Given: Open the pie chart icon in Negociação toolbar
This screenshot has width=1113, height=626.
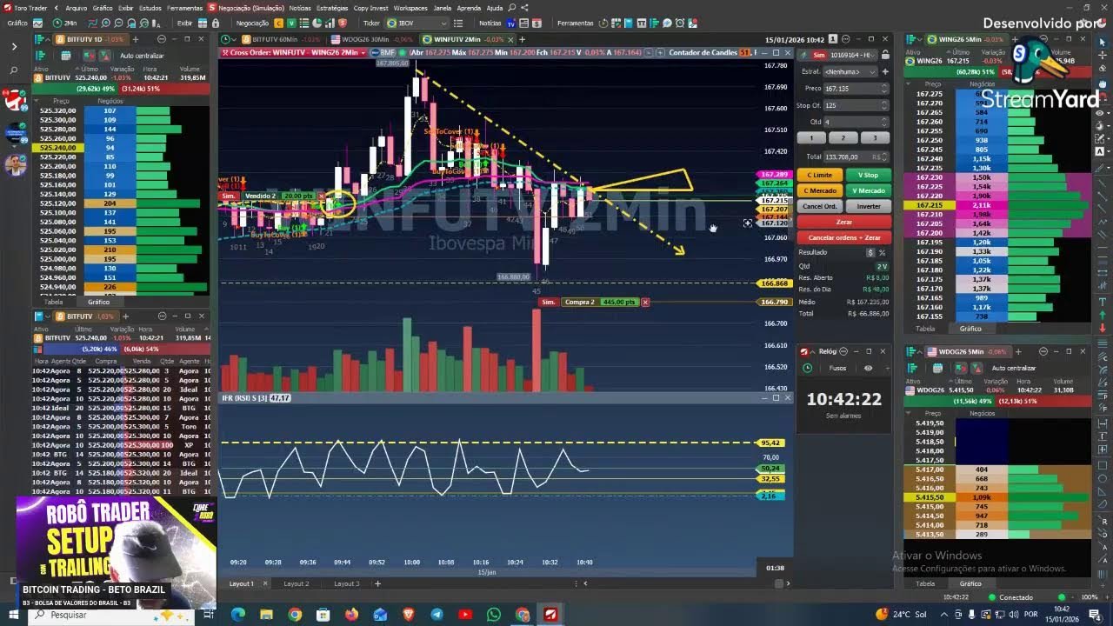Looking at the screenshot, I should pyautogui.click(x=317, y=23).
